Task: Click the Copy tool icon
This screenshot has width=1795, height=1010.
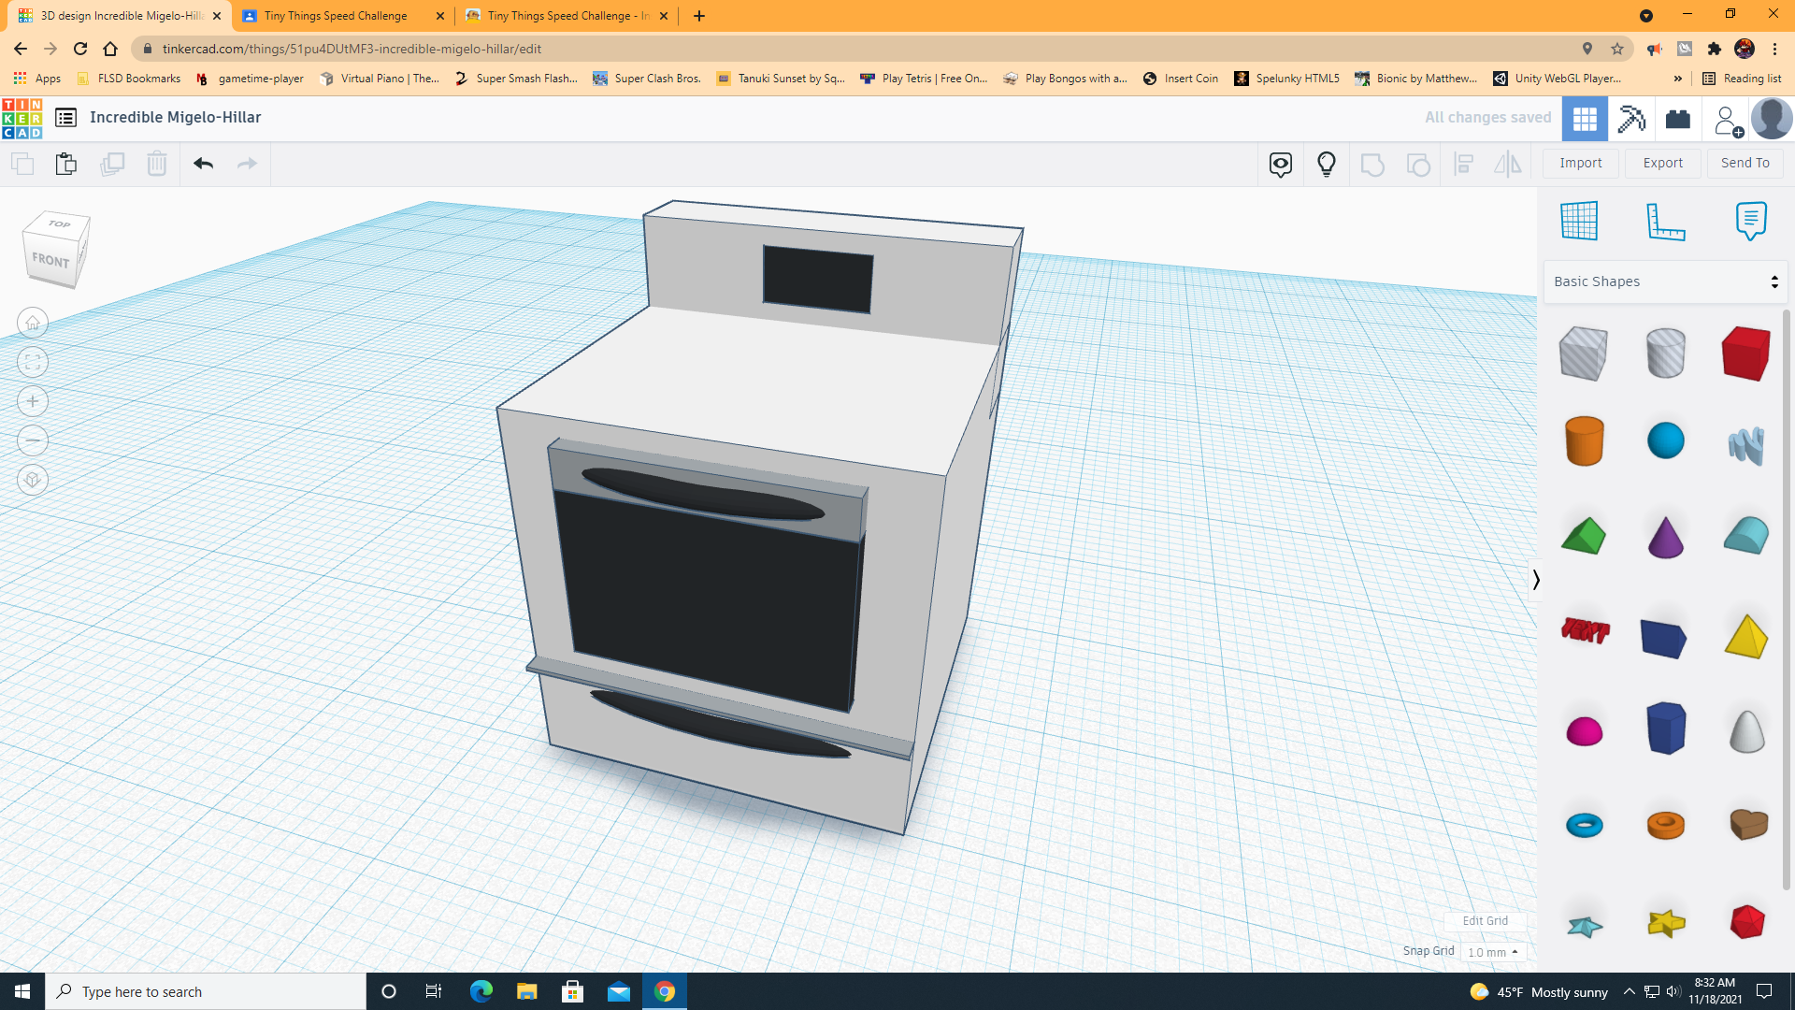Action: click(x=22, y=164)
